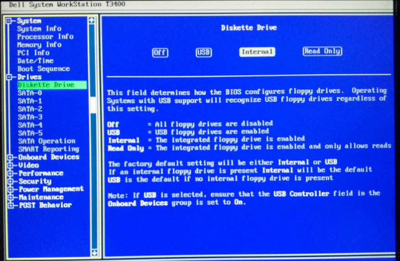Collapse the Drives tree group
The height and width of the screenshot is (261, 400).
9,77
